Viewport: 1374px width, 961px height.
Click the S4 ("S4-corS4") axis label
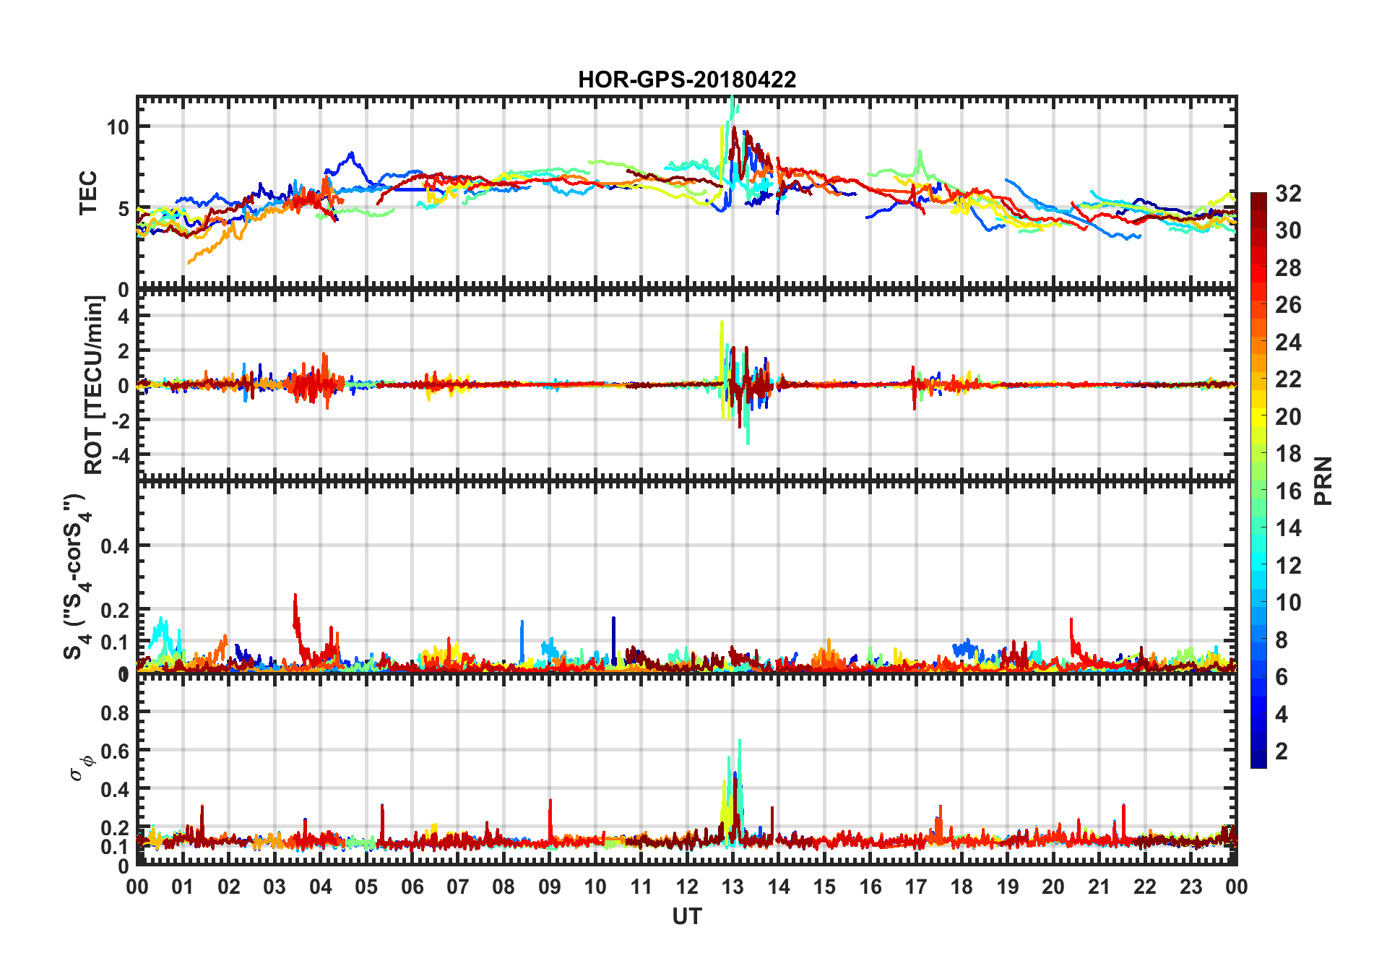(x=75, y=577)
